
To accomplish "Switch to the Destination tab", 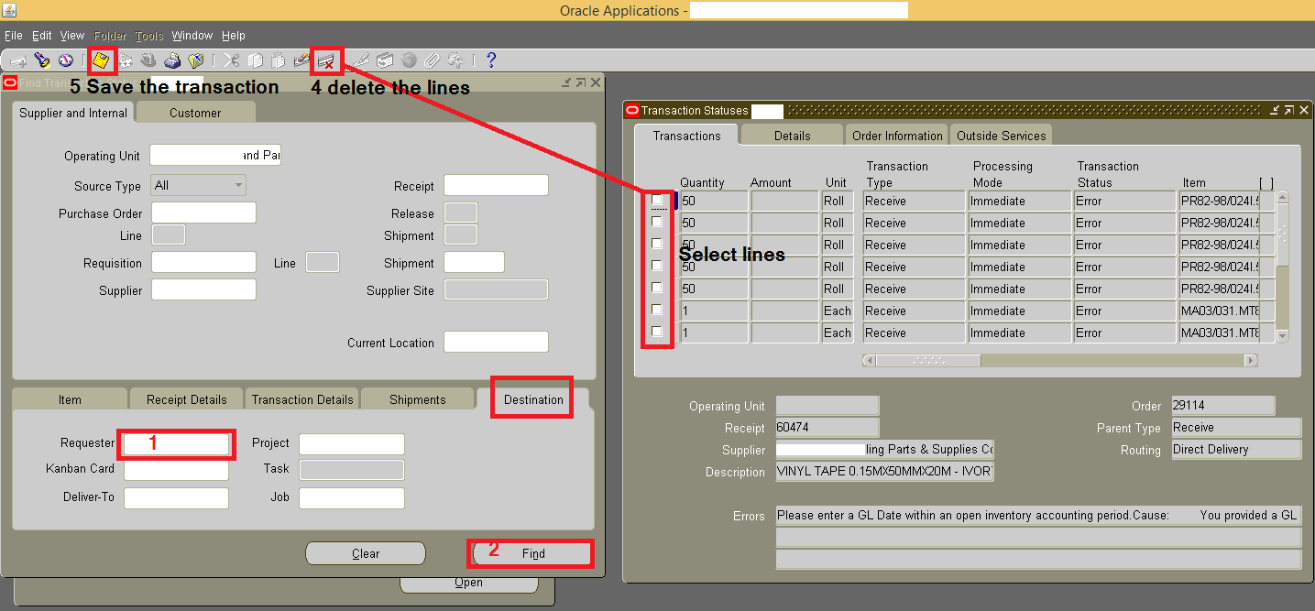I will point(533,399).
